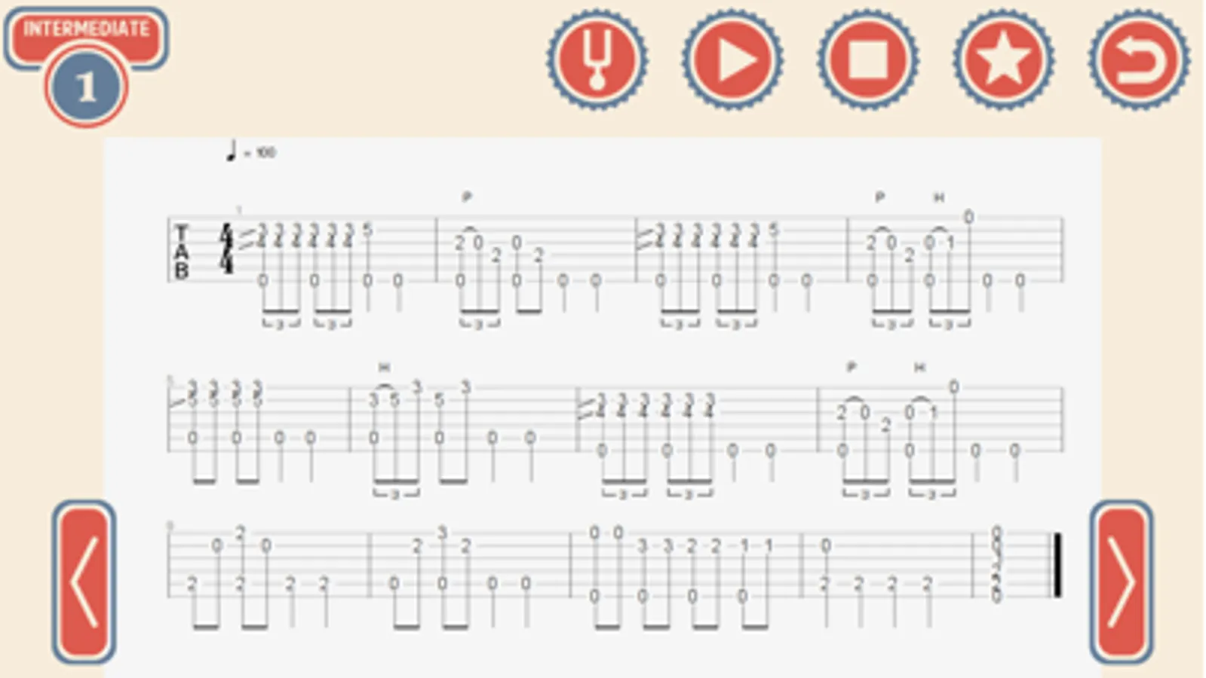Go back using the return arrow icon

point(1139,59)
